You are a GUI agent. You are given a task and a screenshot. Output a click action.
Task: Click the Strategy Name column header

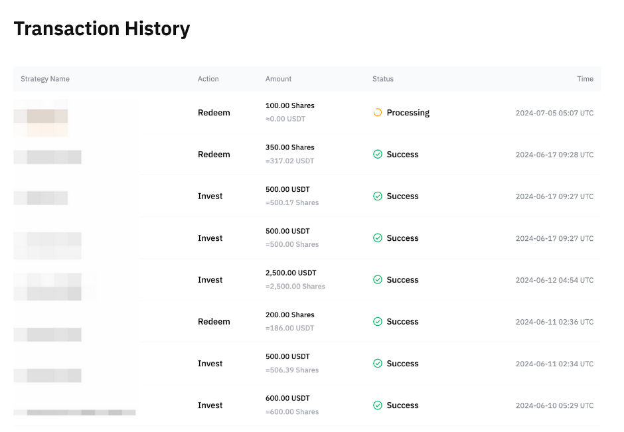[x=45, y=79]
